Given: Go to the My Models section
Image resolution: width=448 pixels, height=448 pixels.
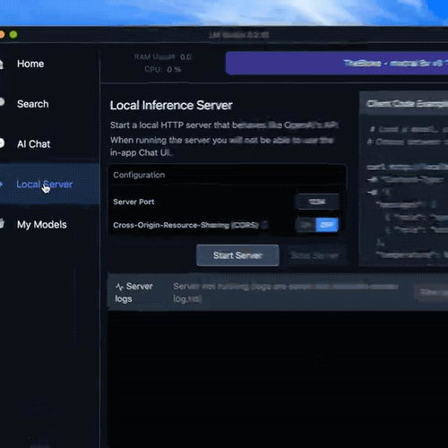Looking at the screenshot, I should click(x=42, y=225).
